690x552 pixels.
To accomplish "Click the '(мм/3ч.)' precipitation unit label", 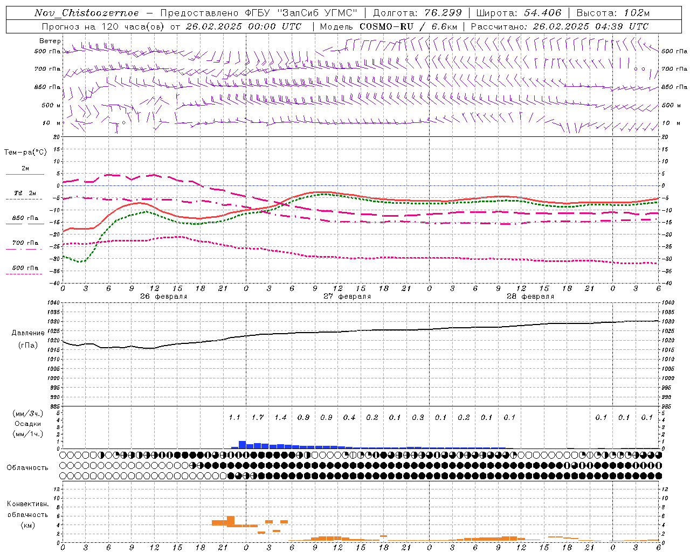I will click(28, 414).
